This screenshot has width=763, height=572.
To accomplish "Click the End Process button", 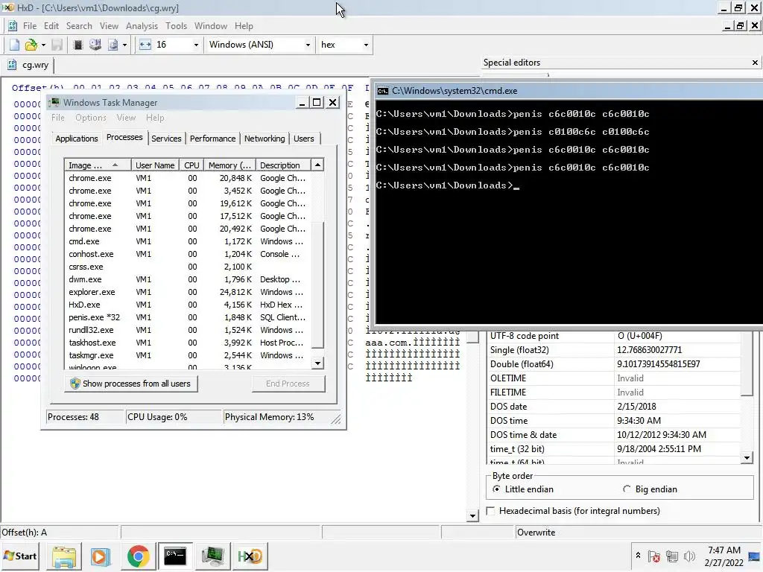I will click(288, 384).
